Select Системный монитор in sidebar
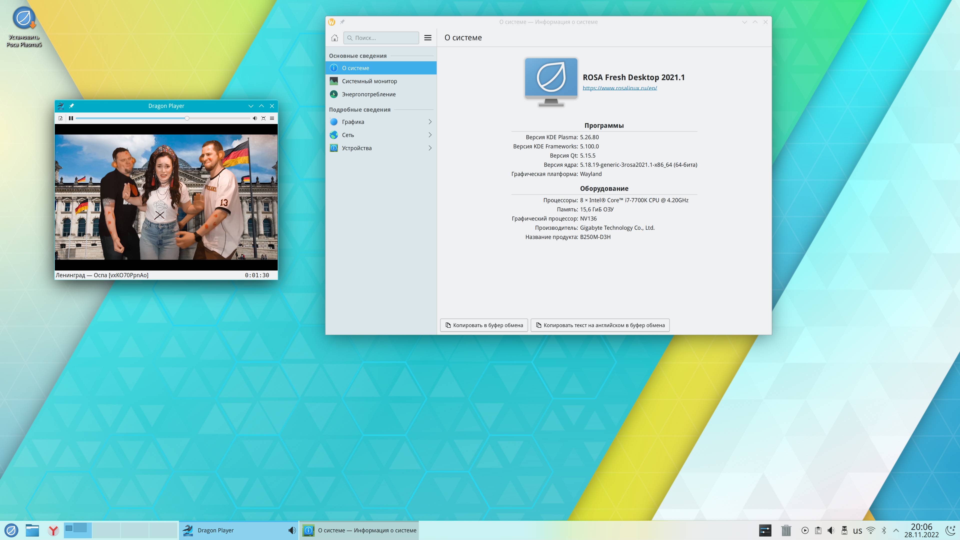 click(369, 81)
